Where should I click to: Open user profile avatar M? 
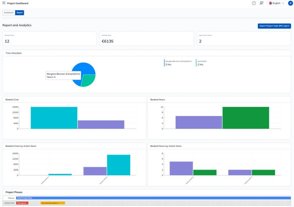pos(290,3)
